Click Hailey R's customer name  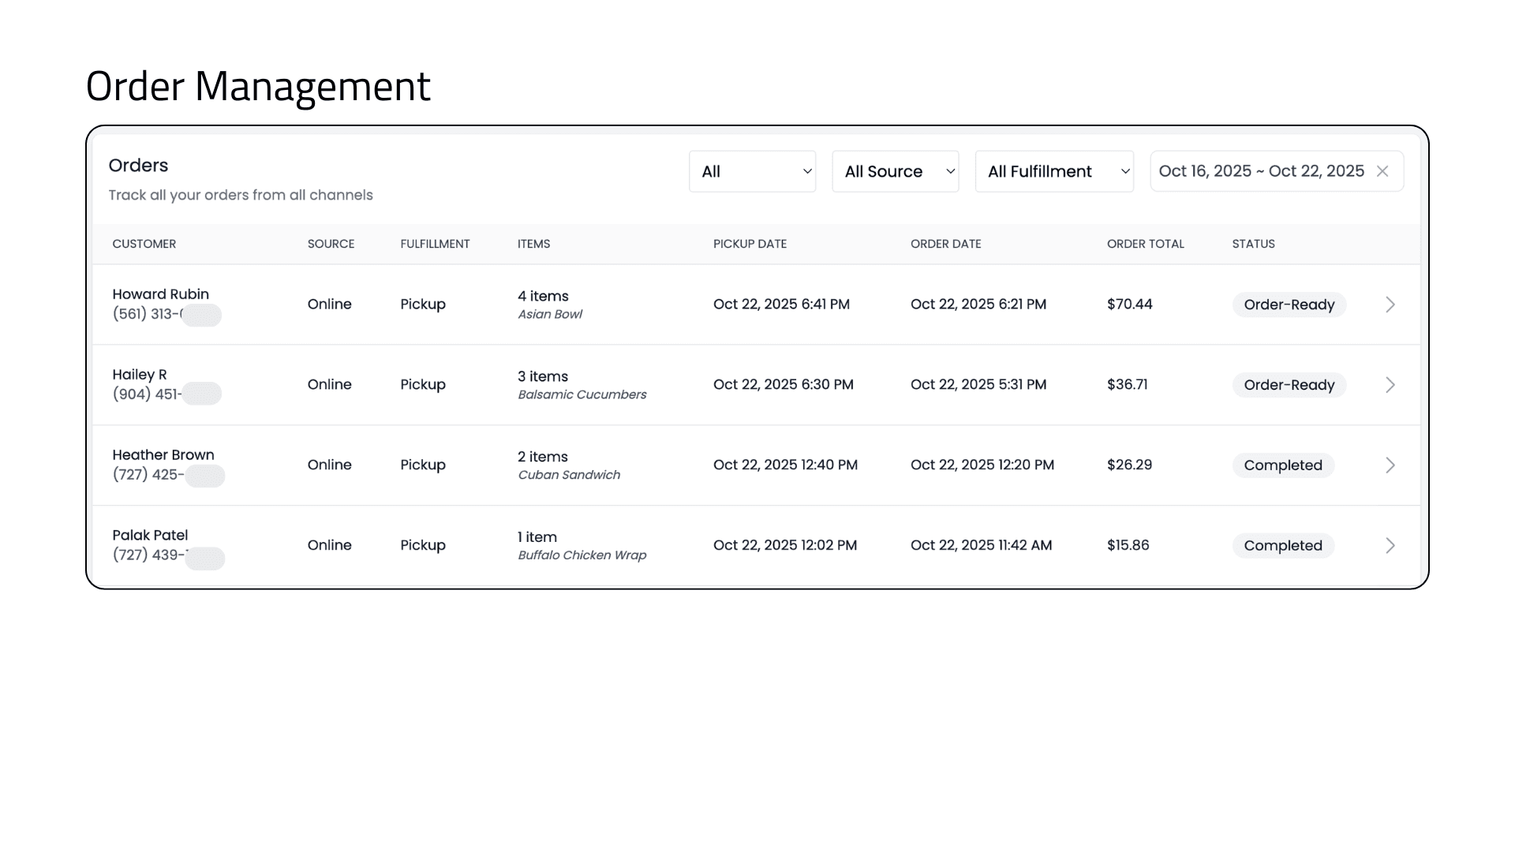[140, 375]
